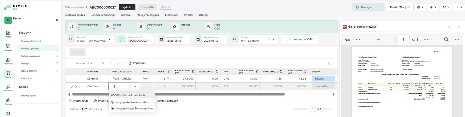Open the view dropdown next to Juodraštis
Viewport: 465px width, 117px height.
click(166, 7)
